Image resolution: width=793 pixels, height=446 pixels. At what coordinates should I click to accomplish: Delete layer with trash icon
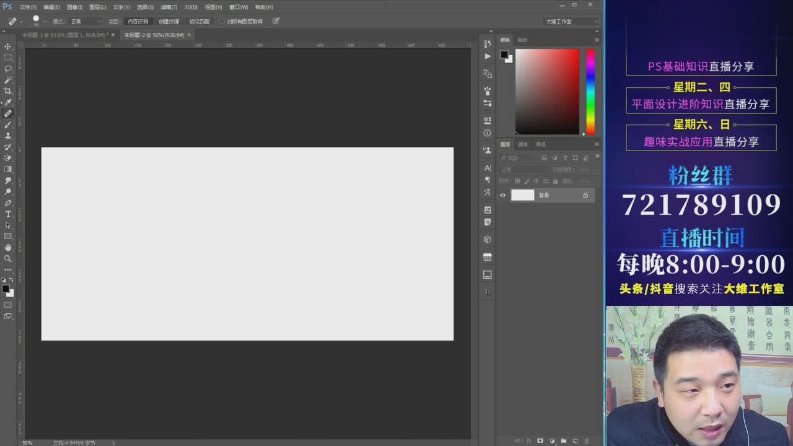tap(586, 441)
